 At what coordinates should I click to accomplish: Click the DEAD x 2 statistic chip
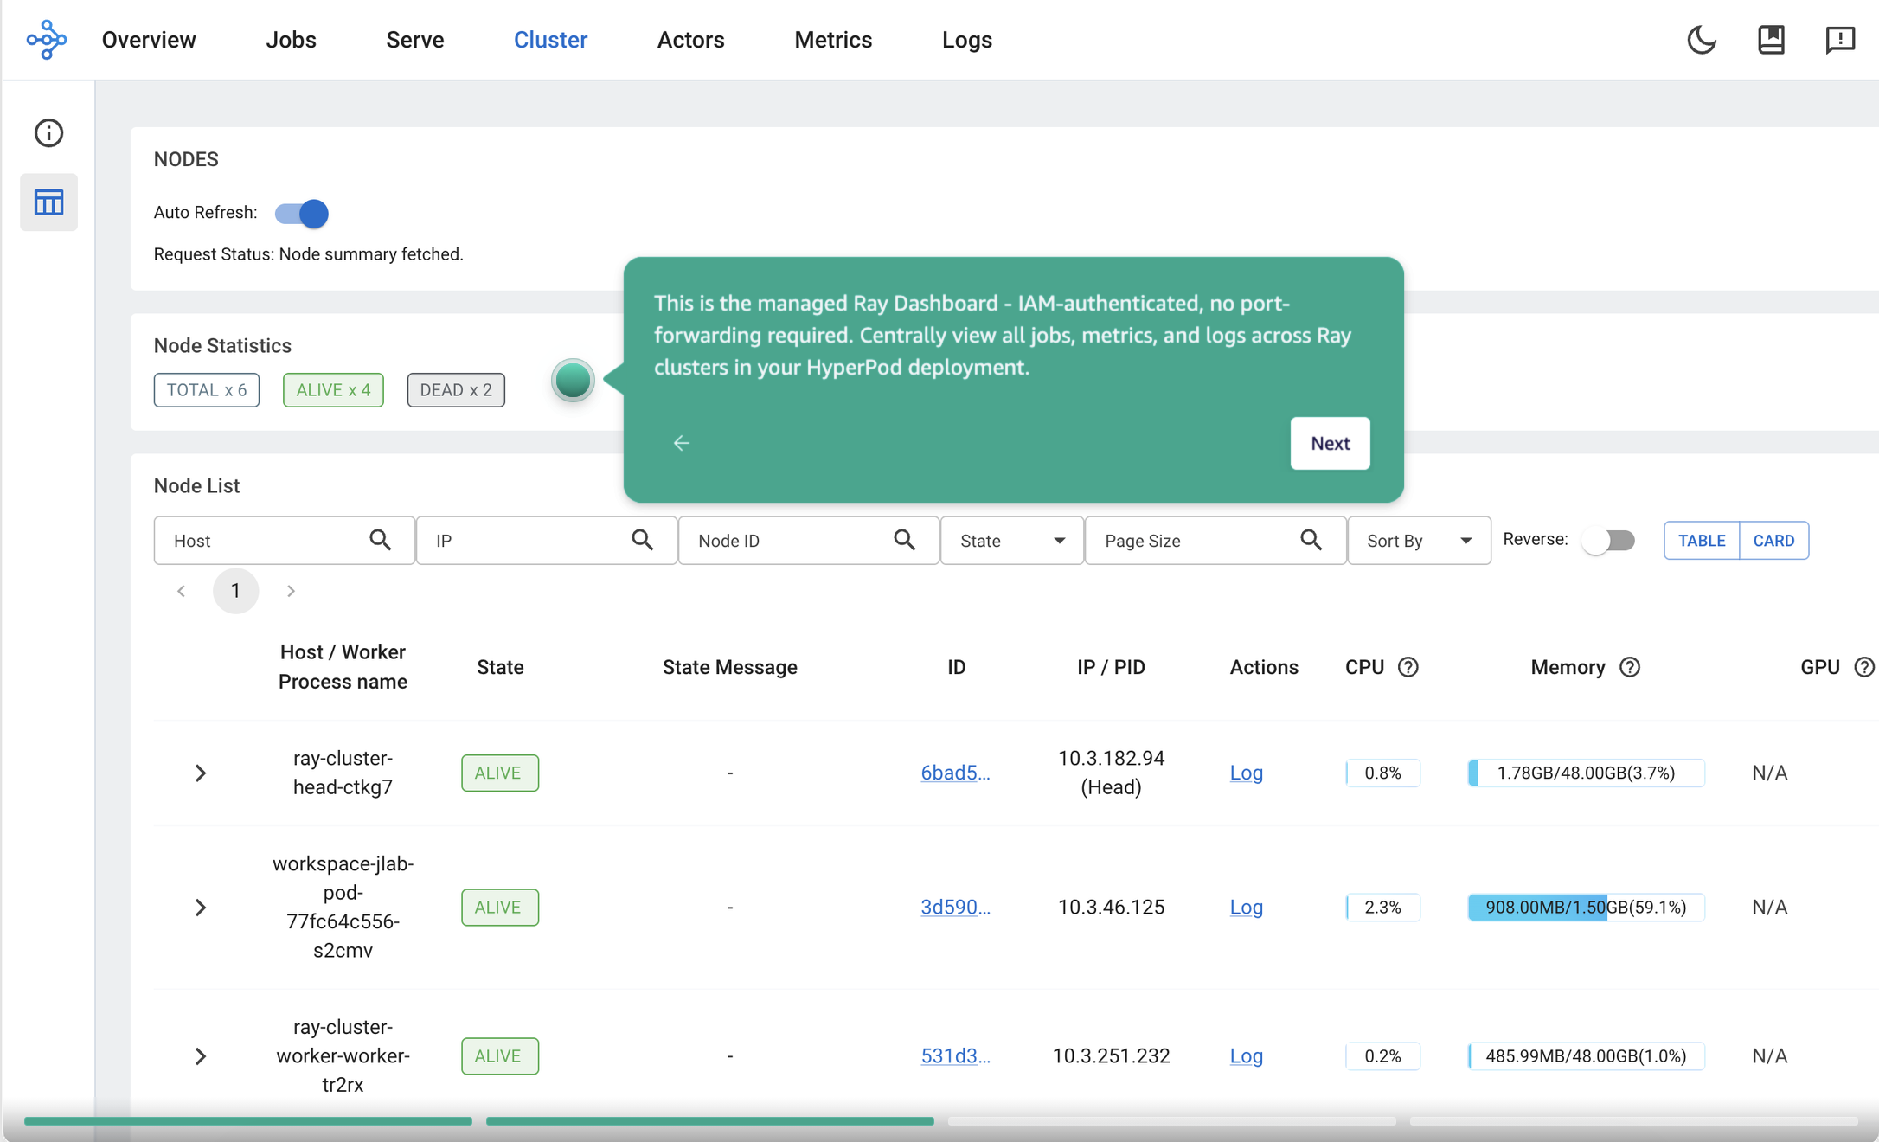click(x=456, y=390)
